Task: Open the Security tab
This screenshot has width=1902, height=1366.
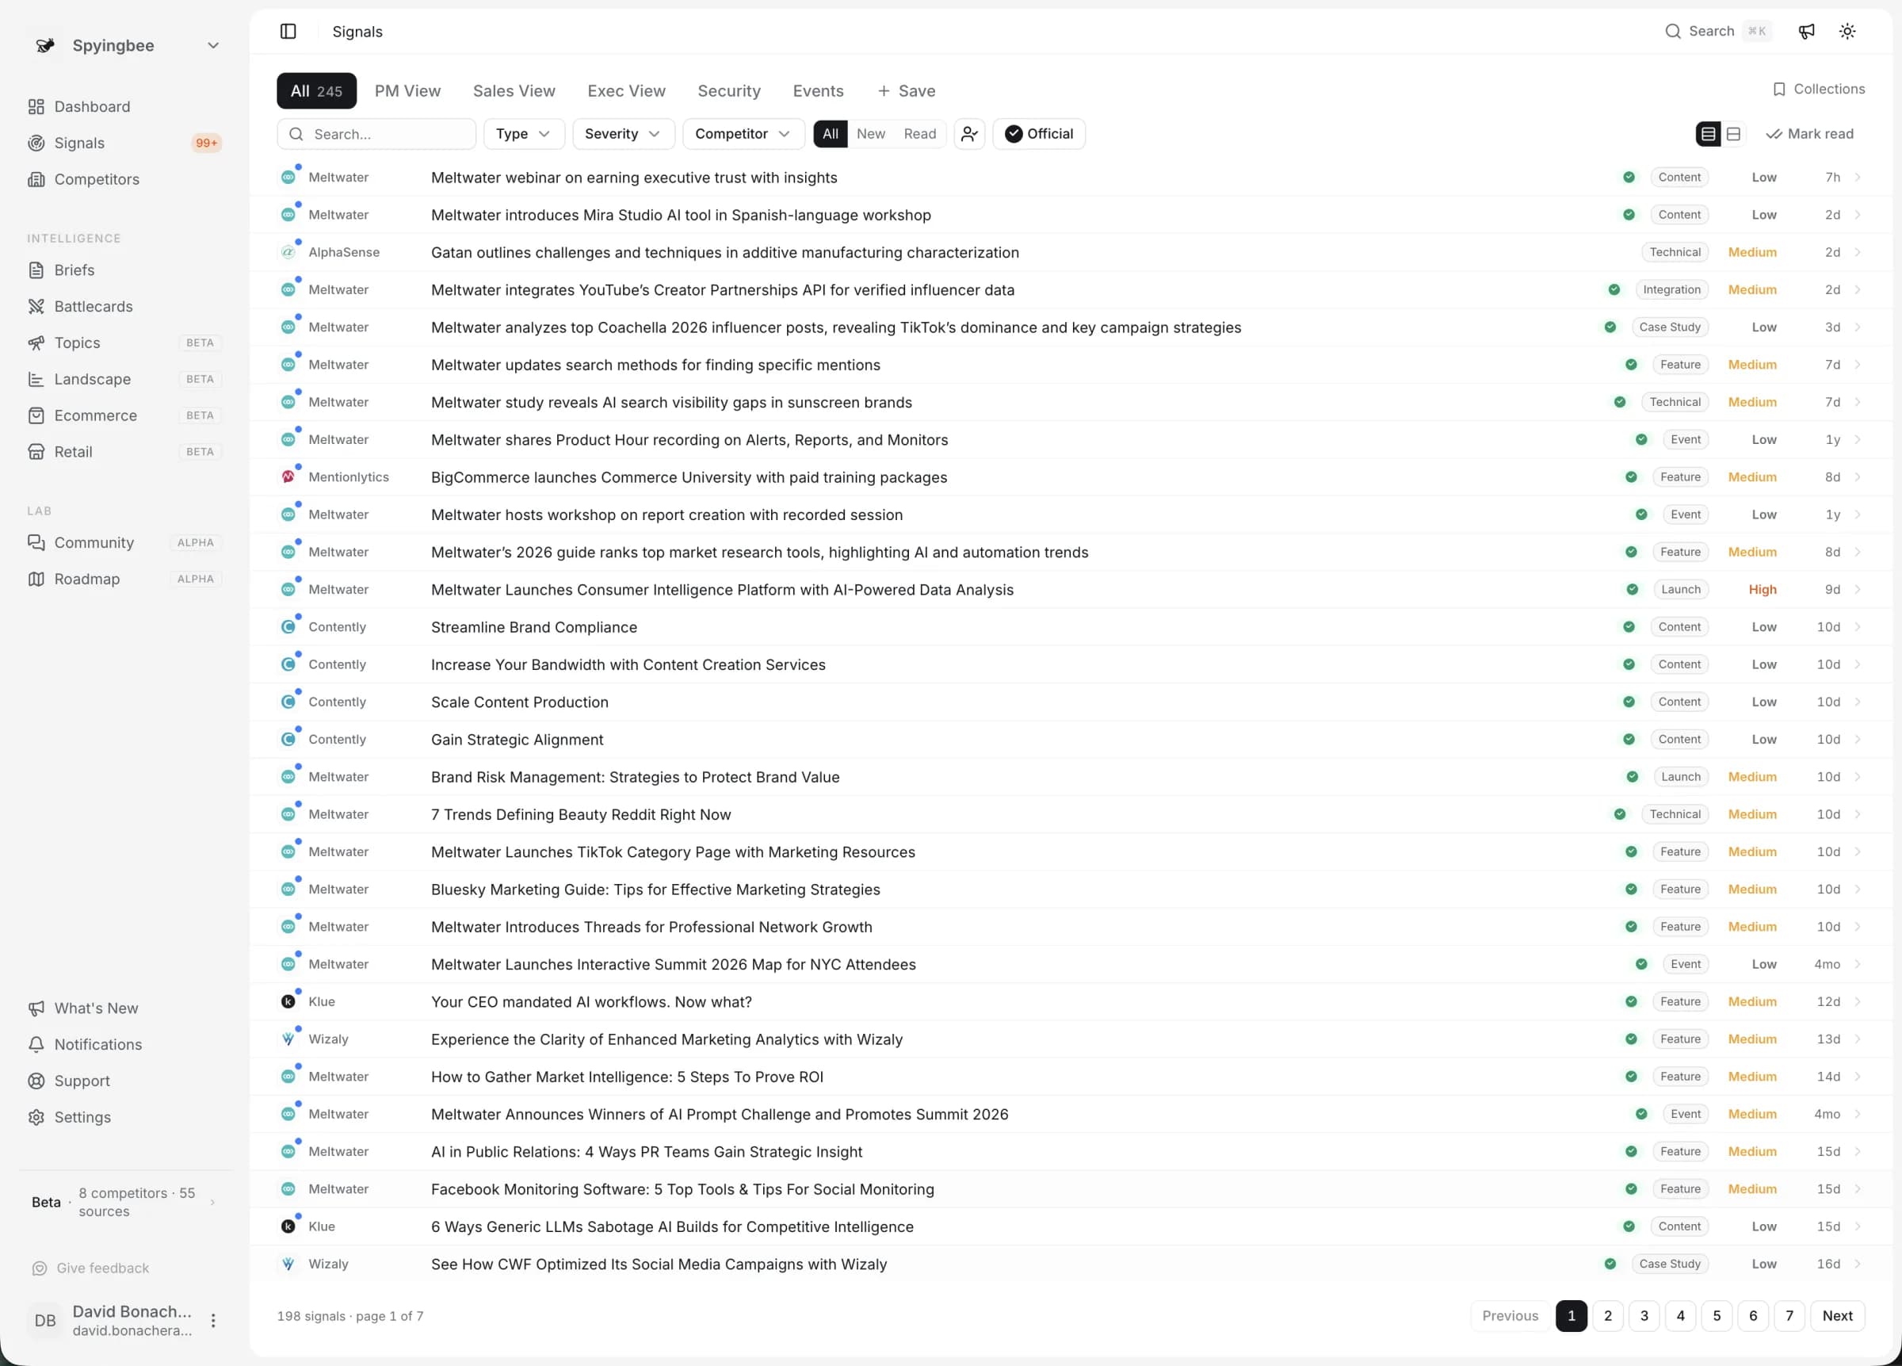Action: (728, 90)
